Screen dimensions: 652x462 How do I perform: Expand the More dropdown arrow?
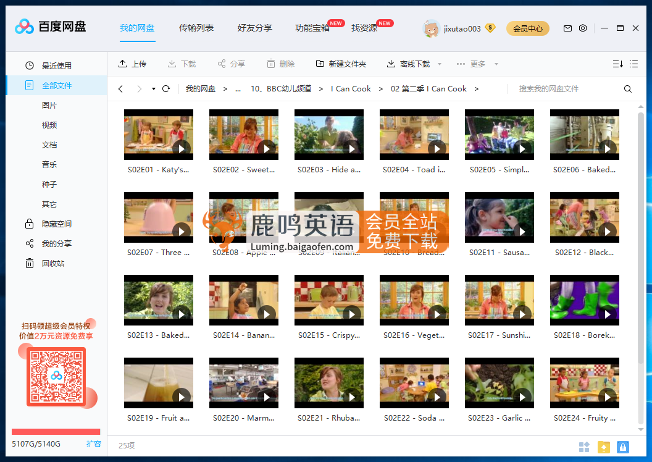tap(496, 64)
